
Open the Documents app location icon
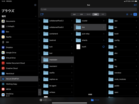click(x=3, y=21)
